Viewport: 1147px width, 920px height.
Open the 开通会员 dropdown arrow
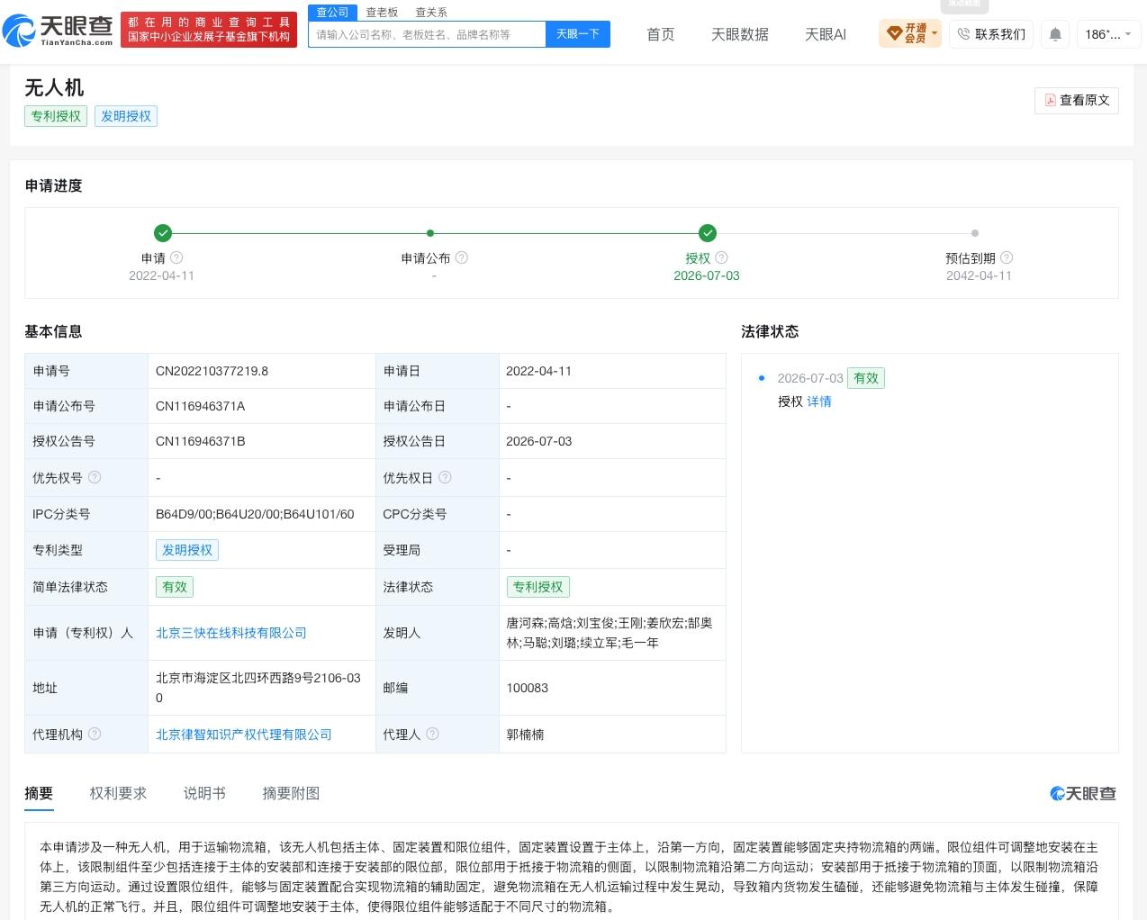tap(935, 34)
